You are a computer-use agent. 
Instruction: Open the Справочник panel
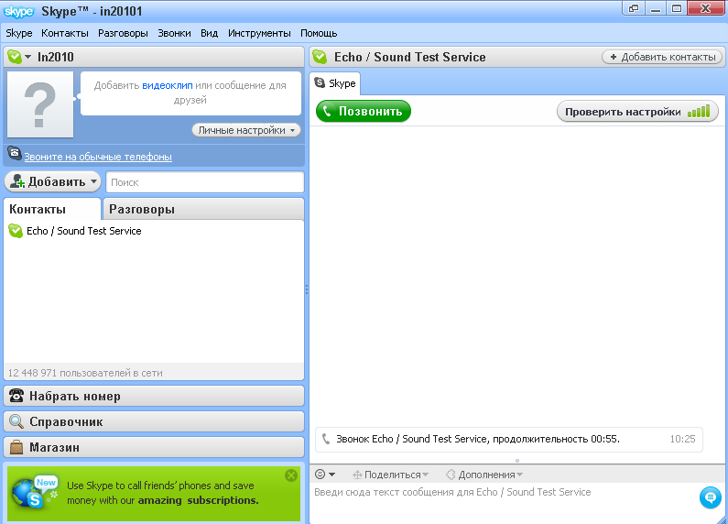[154, 421]
